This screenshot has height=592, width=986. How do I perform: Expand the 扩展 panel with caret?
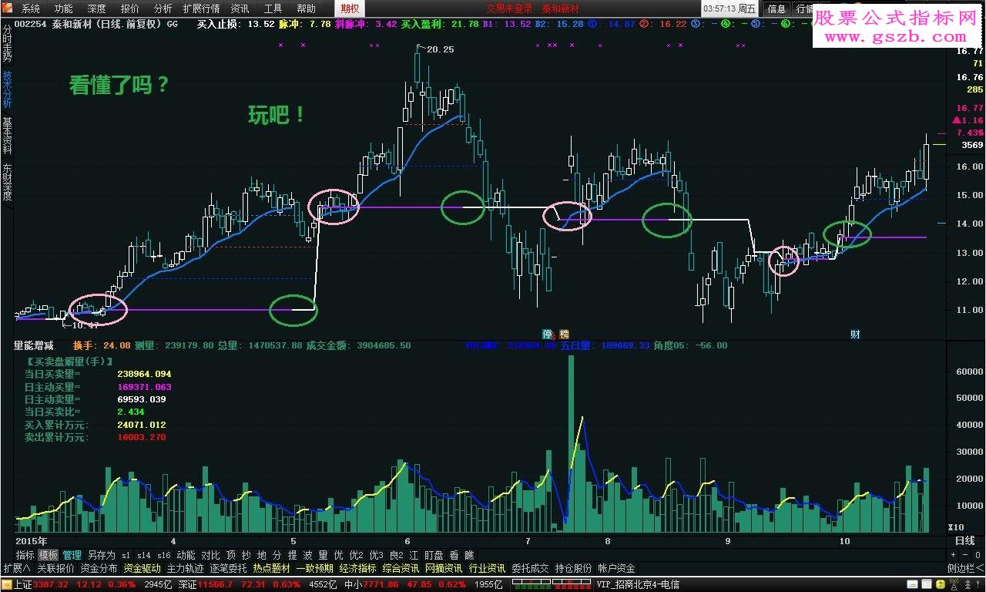point(15,568)
